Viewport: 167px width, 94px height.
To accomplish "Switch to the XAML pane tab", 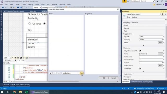I will [x=22, y=61].
